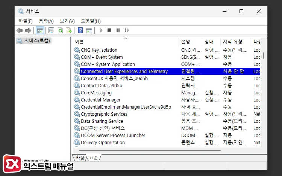Sort by the 상태 column header
The height and width of the screenshot is (176, 282).
(211, 42)
